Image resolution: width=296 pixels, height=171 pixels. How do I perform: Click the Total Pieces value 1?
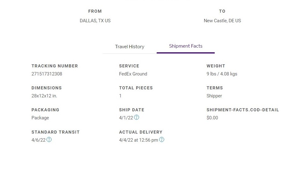120,96
